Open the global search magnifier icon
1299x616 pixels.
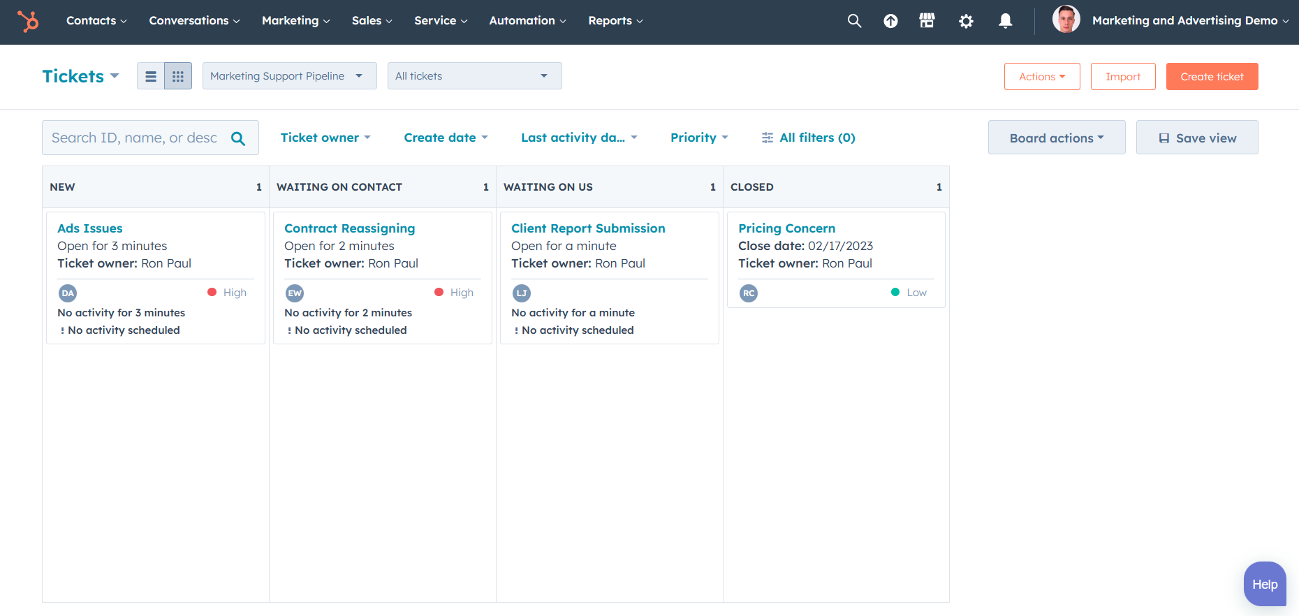(854, 21)
